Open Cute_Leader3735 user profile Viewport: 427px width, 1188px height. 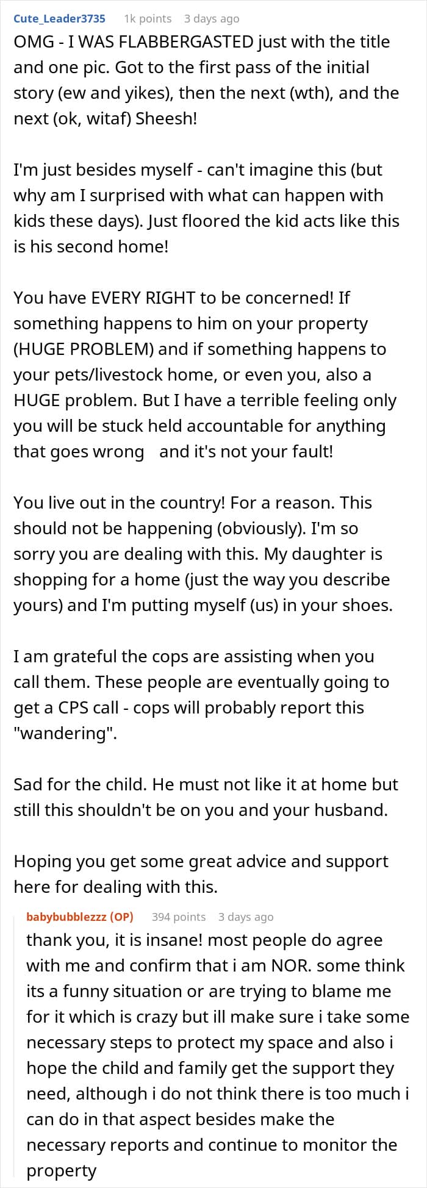(x=59, y=18)
